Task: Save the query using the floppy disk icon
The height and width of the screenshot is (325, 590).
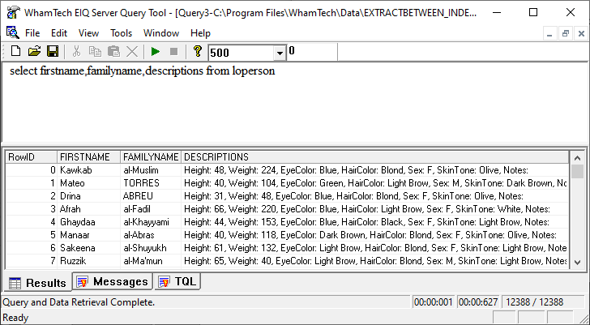Action: (52, 51)
